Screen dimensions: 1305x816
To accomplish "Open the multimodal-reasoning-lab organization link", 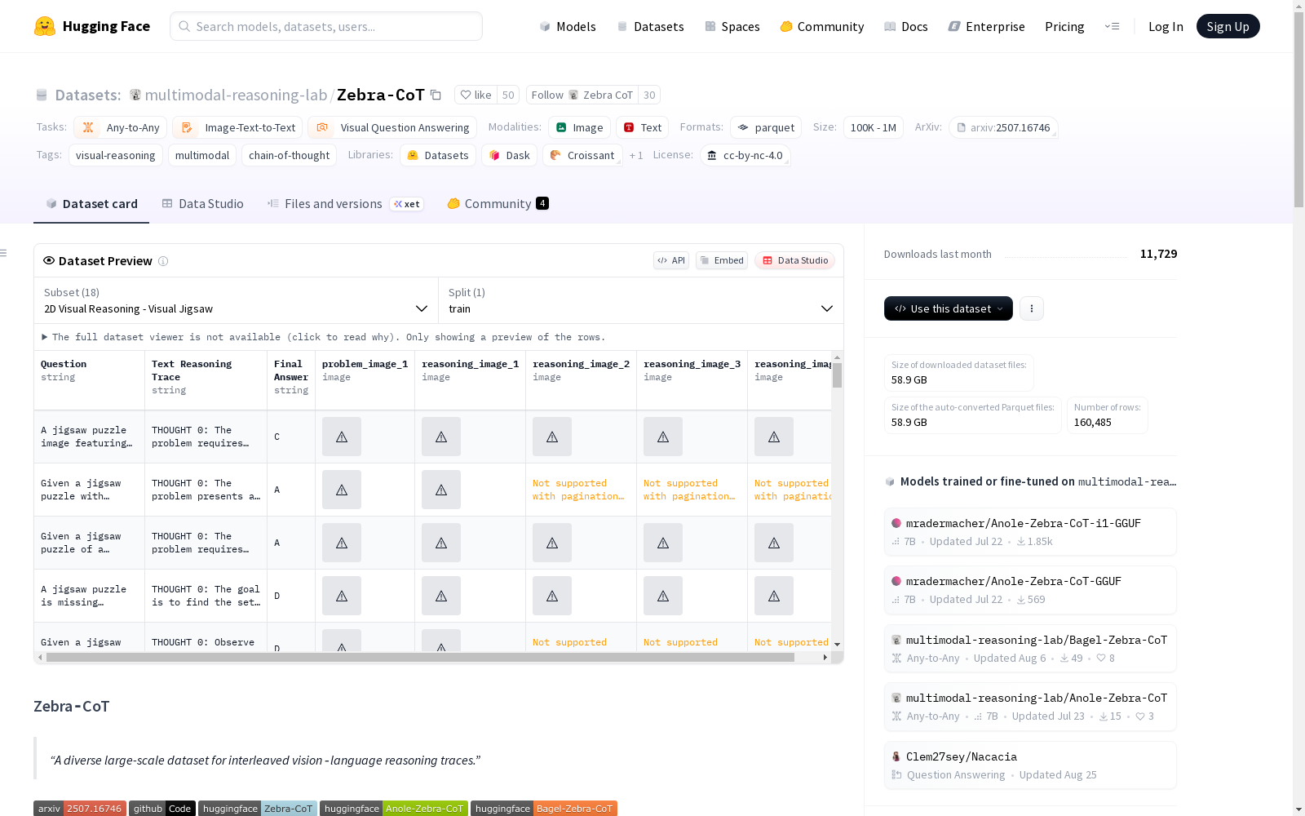I will [x=236, y=95].
